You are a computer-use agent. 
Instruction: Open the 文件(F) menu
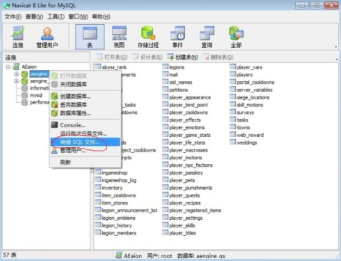point(13,16)
